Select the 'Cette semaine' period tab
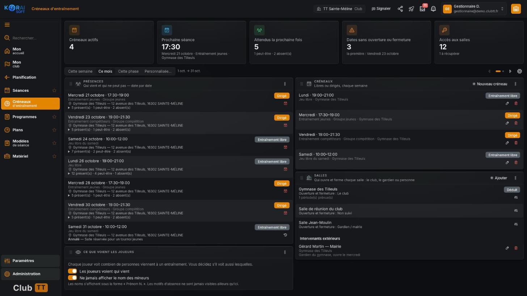 click(80, 71)
